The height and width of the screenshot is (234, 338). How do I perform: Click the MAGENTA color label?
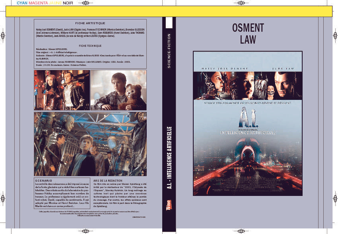coord(38,3)
